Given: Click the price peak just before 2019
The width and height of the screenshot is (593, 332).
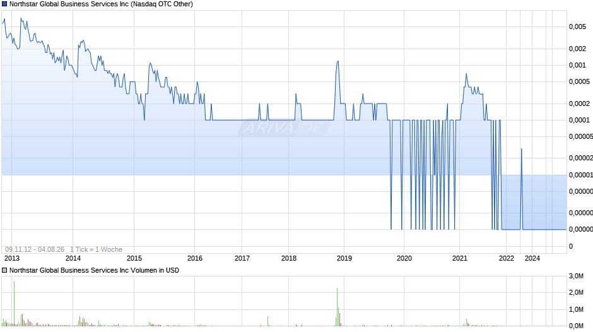Looking at the screenshot, I should point(338,61).
